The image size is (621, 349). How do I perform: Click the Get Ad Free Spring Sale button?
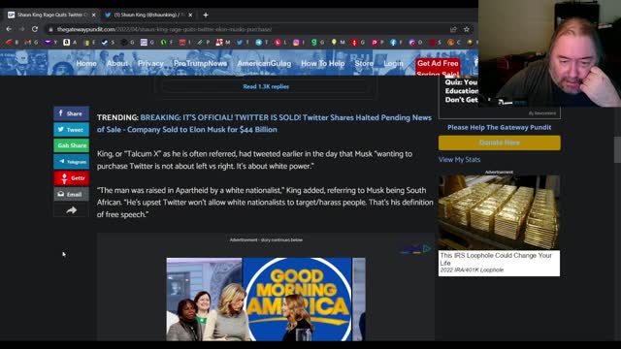click(x=438, y=67)
